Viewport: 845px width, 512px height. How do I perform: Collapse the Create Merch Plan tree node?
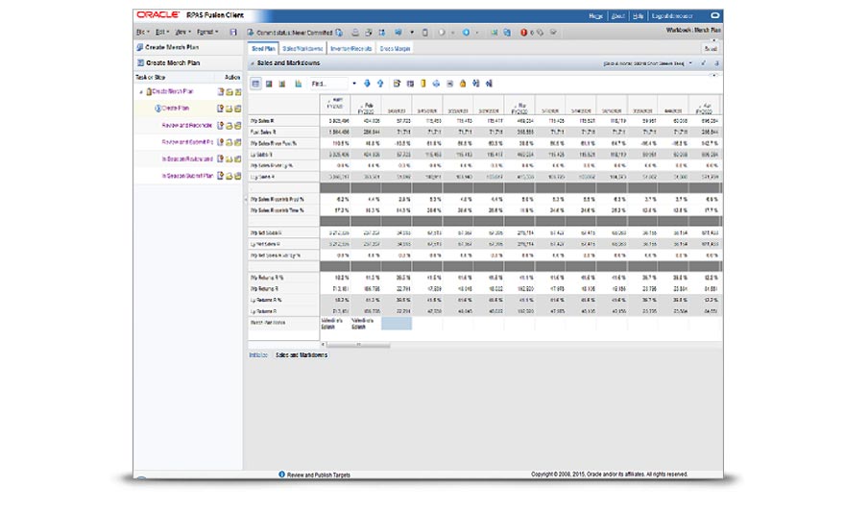click(x=142, y=92)
